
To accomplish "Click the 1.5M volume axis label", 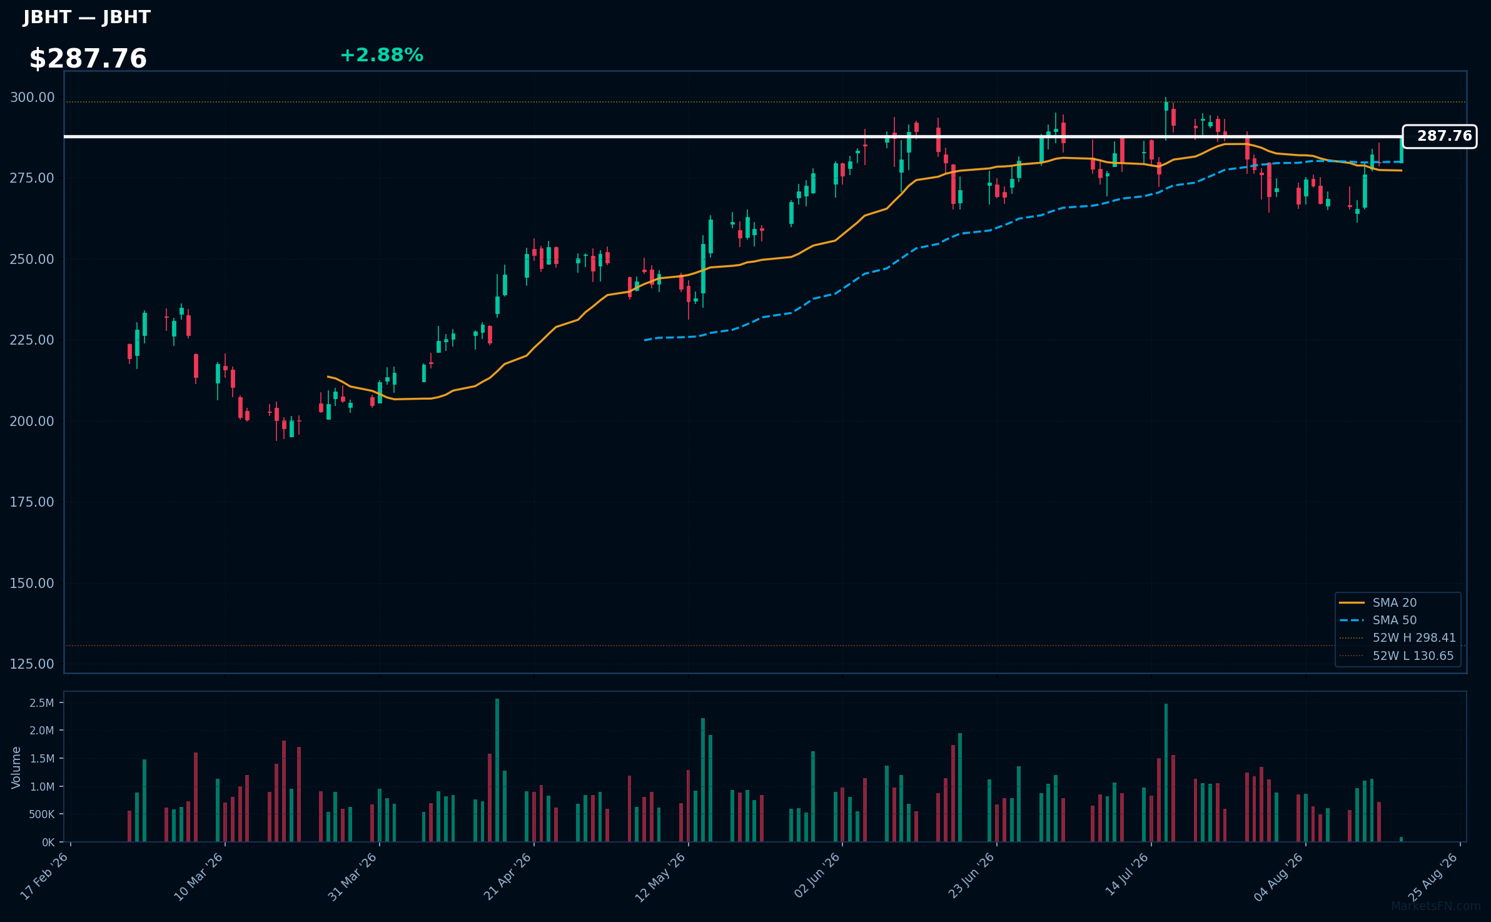I will [42, 759].
